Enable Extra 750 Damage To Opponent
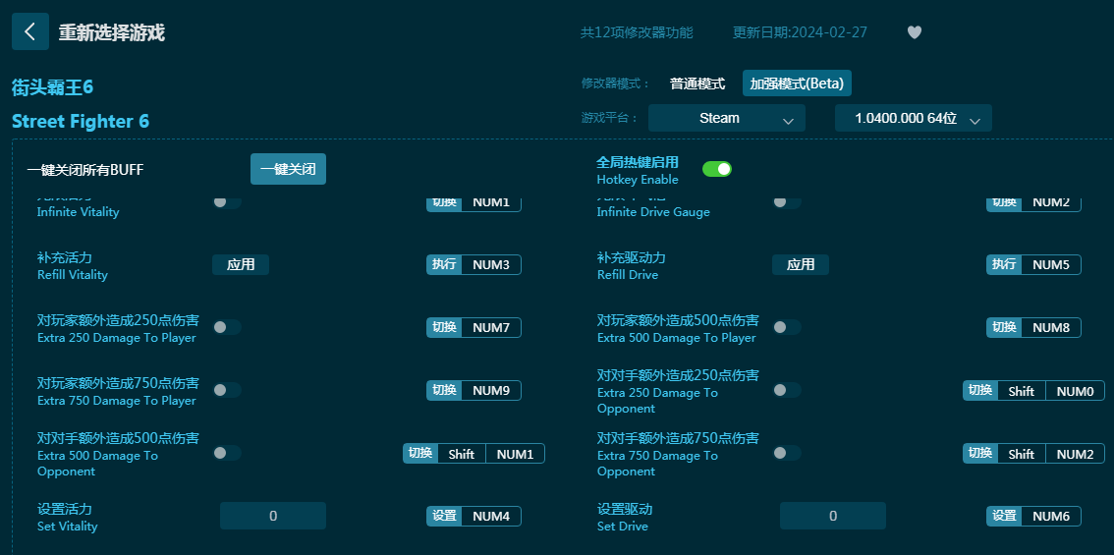 pos(787,453)
